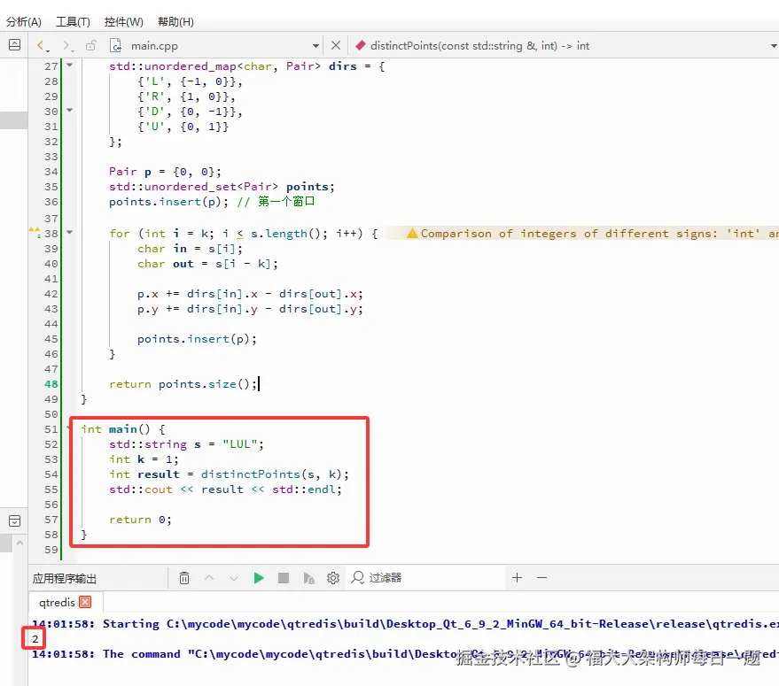Viewport: 779px width, 686px height.
Task: Open the 分析(A) menu
Action: pos(23,22)
